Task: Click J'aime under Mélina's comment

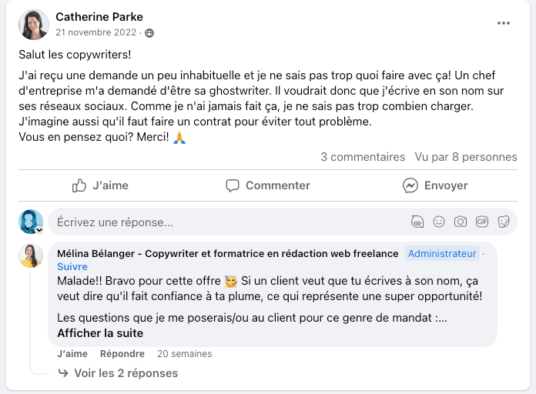Action: coord(72,354)
